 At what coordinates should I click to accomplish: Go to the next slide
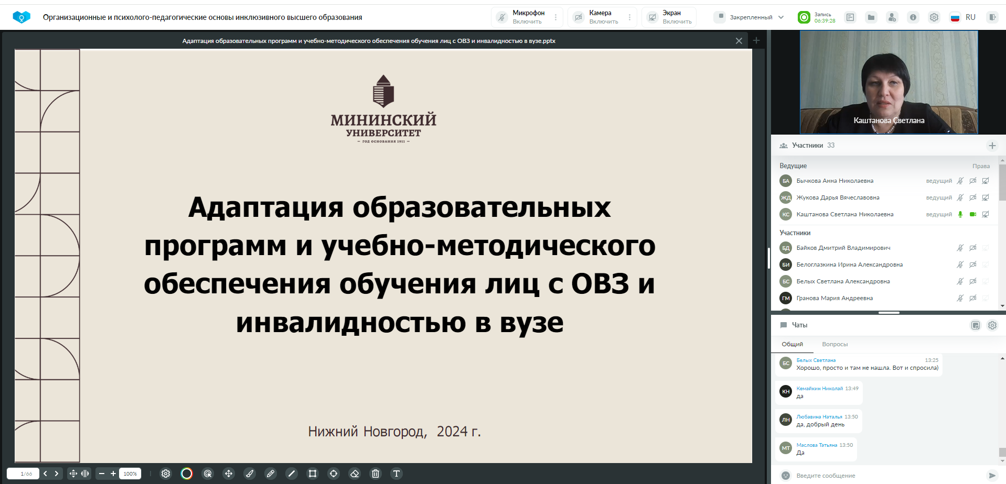(x=57, y=474)
